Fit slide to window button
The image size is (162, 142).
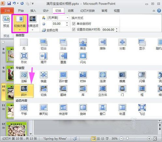[x=155, y=139]
